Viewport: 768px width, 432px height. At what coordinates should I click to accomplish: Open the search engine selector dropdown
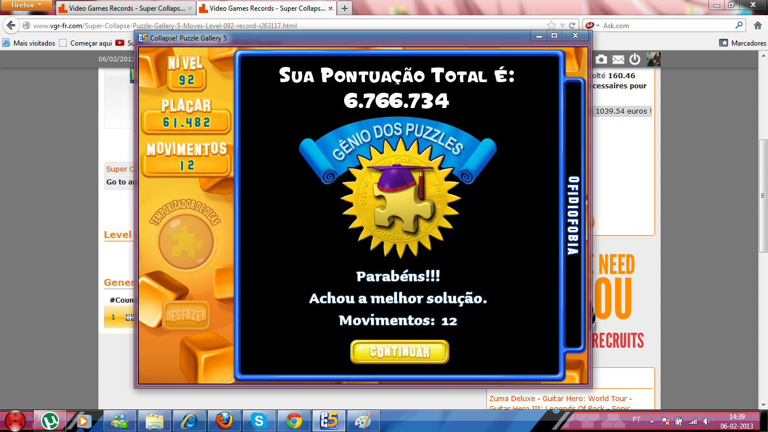click(x=591, y=26)
